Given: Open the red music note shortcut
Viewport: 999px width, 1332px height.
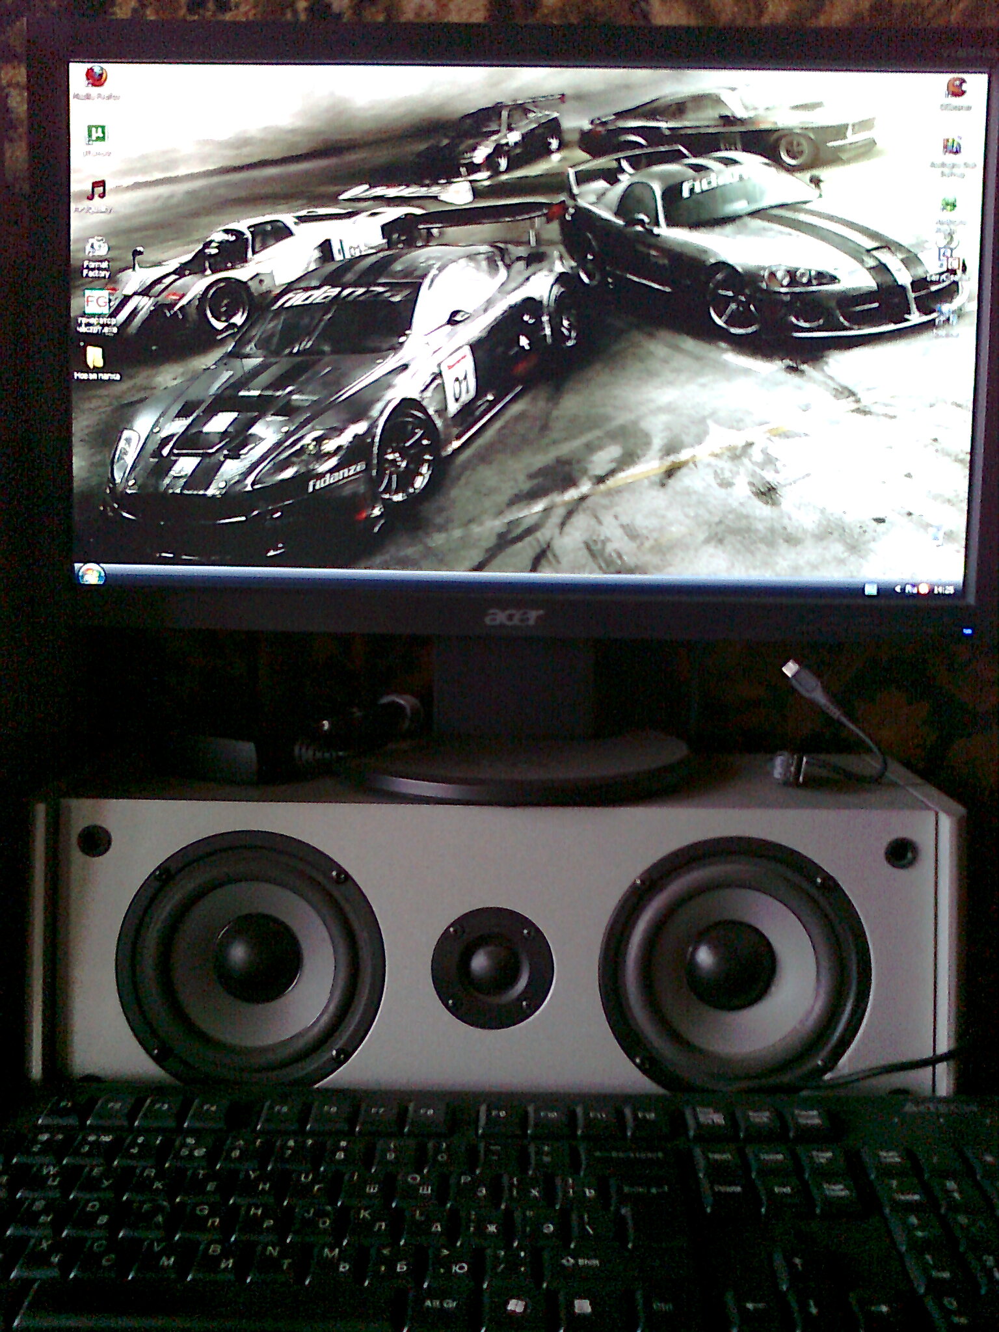Looking at the screenshot, I should coord(97,196).
